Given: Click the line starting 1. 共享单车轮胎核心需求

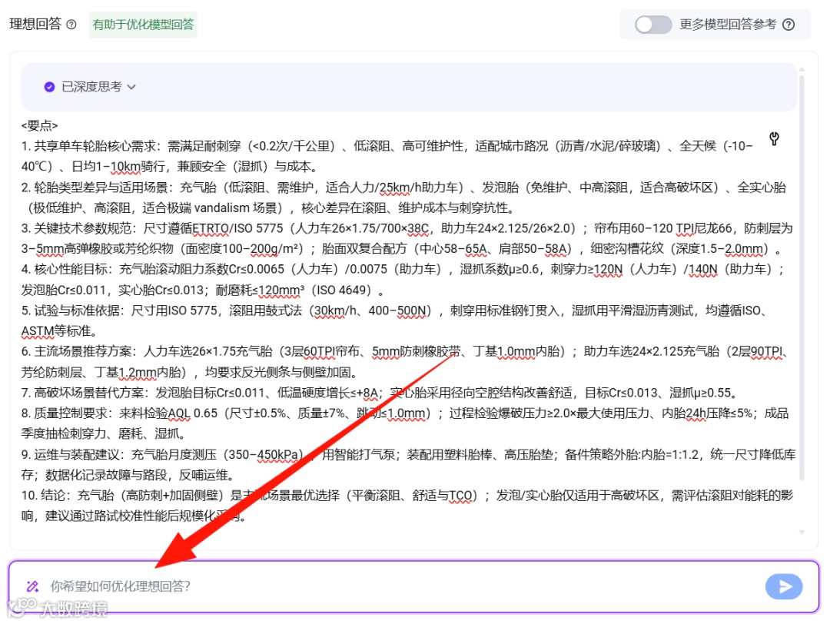Looking at the screenshot, I should coord(387,146).
